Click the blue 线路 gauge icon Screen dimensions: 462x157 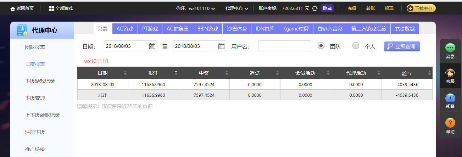[450, 97]
